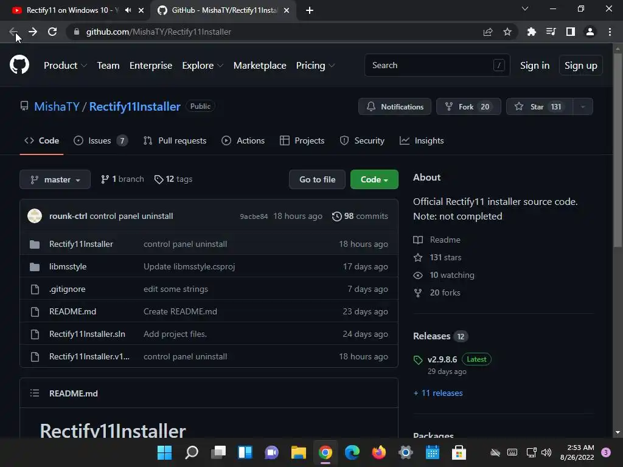Click the share page icon in address bar
623x467 pixels.
[x=488, y=32]
